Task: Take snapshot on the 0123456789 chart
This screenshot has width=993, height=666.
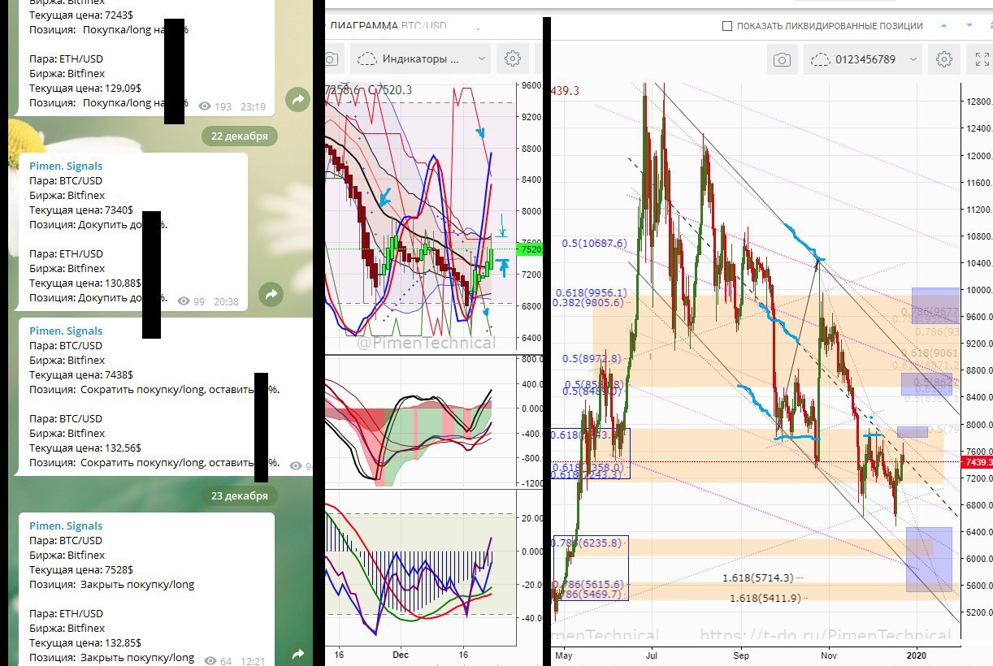Action: coord(782,59)
